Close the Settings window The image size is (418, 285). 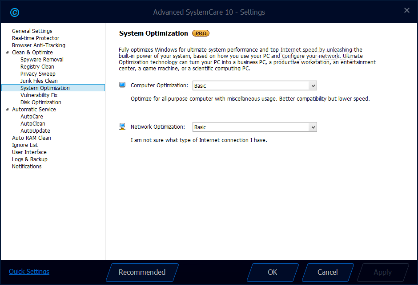click(407, 10)
